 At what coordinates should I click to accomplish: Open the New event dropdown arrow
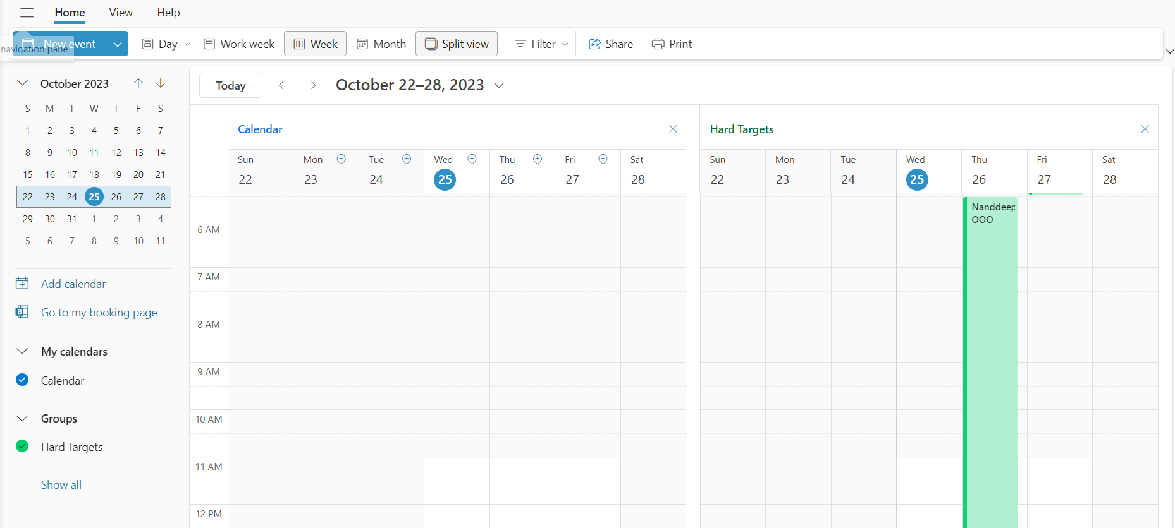117,44
